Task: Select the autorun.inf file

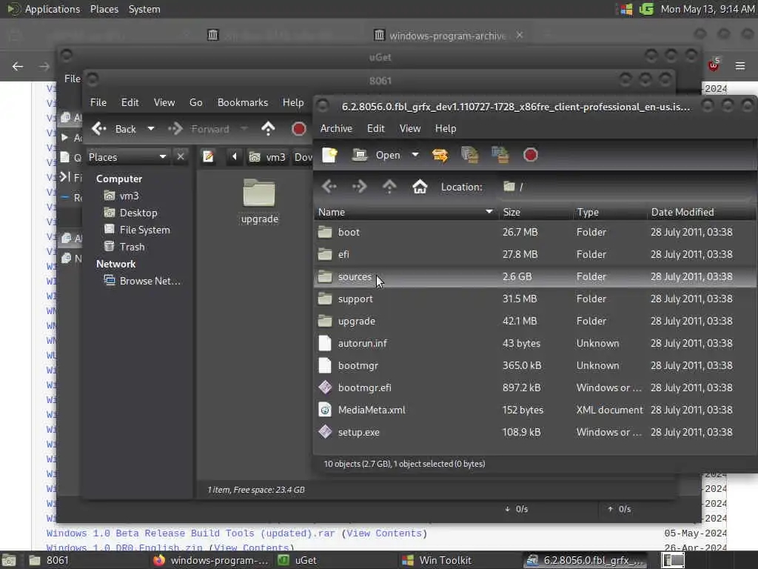Action: tap(534, 344)
